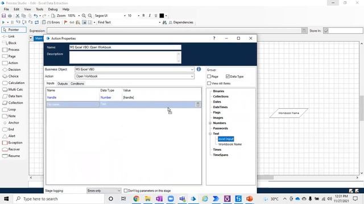Open the Find Text dropdown arrow
Screen dimensions: 364x204
pyautogui.click(x=159, y=23)
